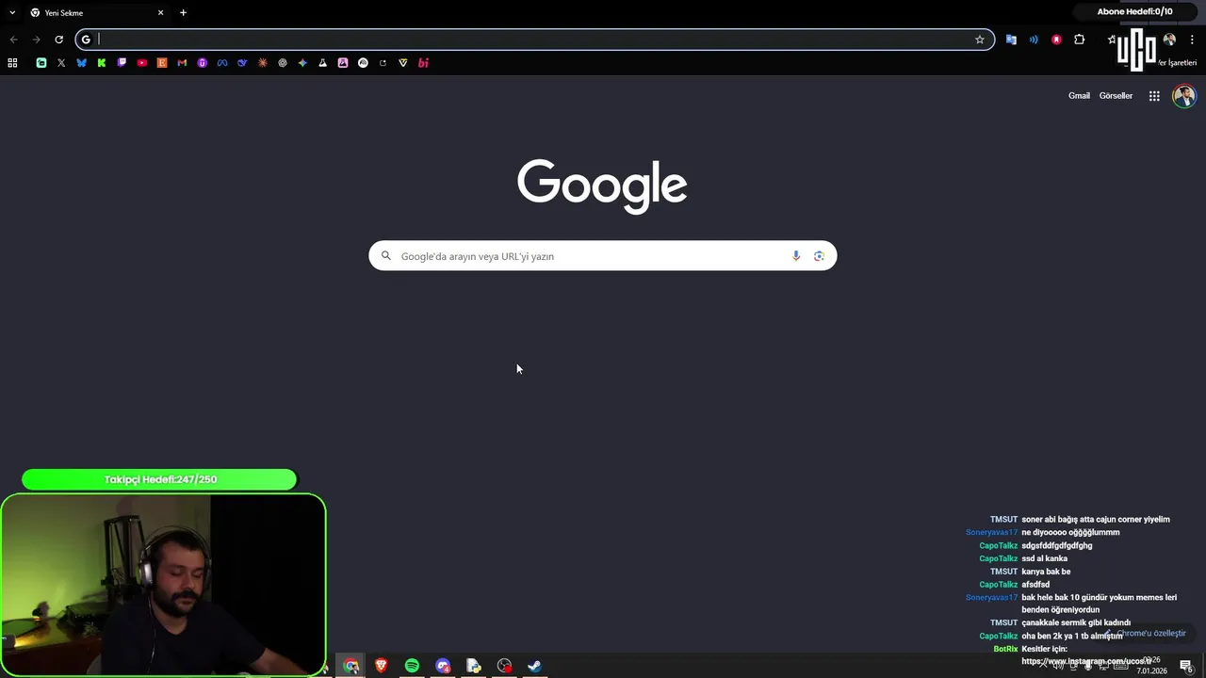This screenshot has height=678, width=1206.
Task: Start voice search with microphone
Action: click(x=796, y=256)
